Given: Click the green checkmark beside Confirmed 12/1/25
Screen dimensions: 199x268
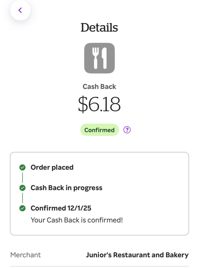Looking at the screenshot, I should click(23, 208).
